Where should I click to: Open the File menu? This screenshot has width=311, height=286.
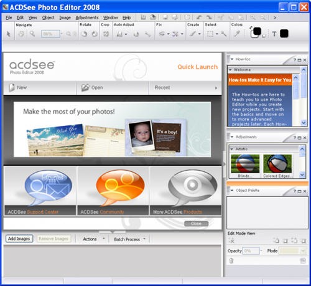(x=9, y=17)
